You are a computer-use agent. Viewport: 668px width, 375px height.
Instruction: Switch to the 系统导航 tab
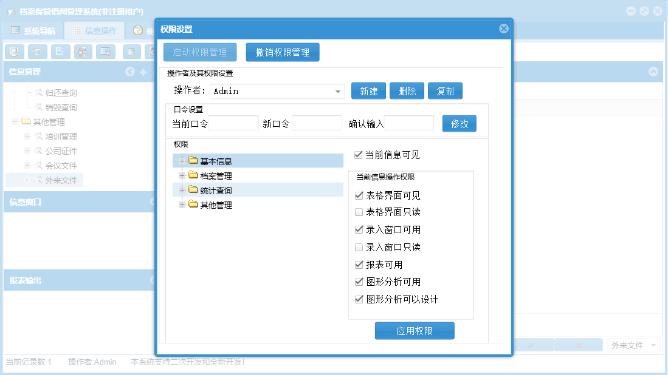(x=33, y=30)
